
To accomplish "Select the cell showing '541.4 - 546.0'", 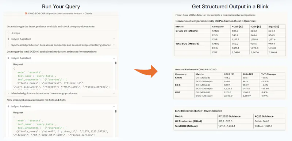I will tap(269, 121).
